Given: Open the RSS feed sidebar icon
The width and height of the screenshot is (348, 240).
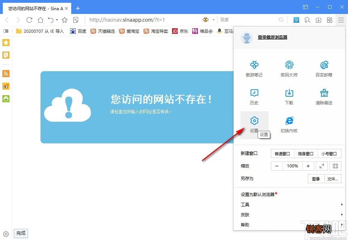Looking at the screenshot, I should pyautogui.click(x=6, y=73).
